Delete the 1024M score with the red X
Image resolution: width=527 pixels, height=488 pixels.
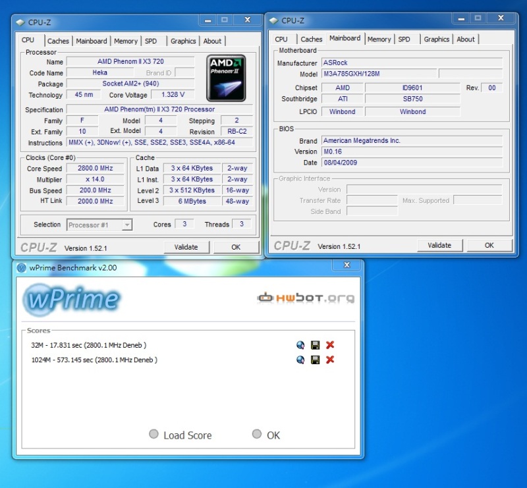[330, 360]
